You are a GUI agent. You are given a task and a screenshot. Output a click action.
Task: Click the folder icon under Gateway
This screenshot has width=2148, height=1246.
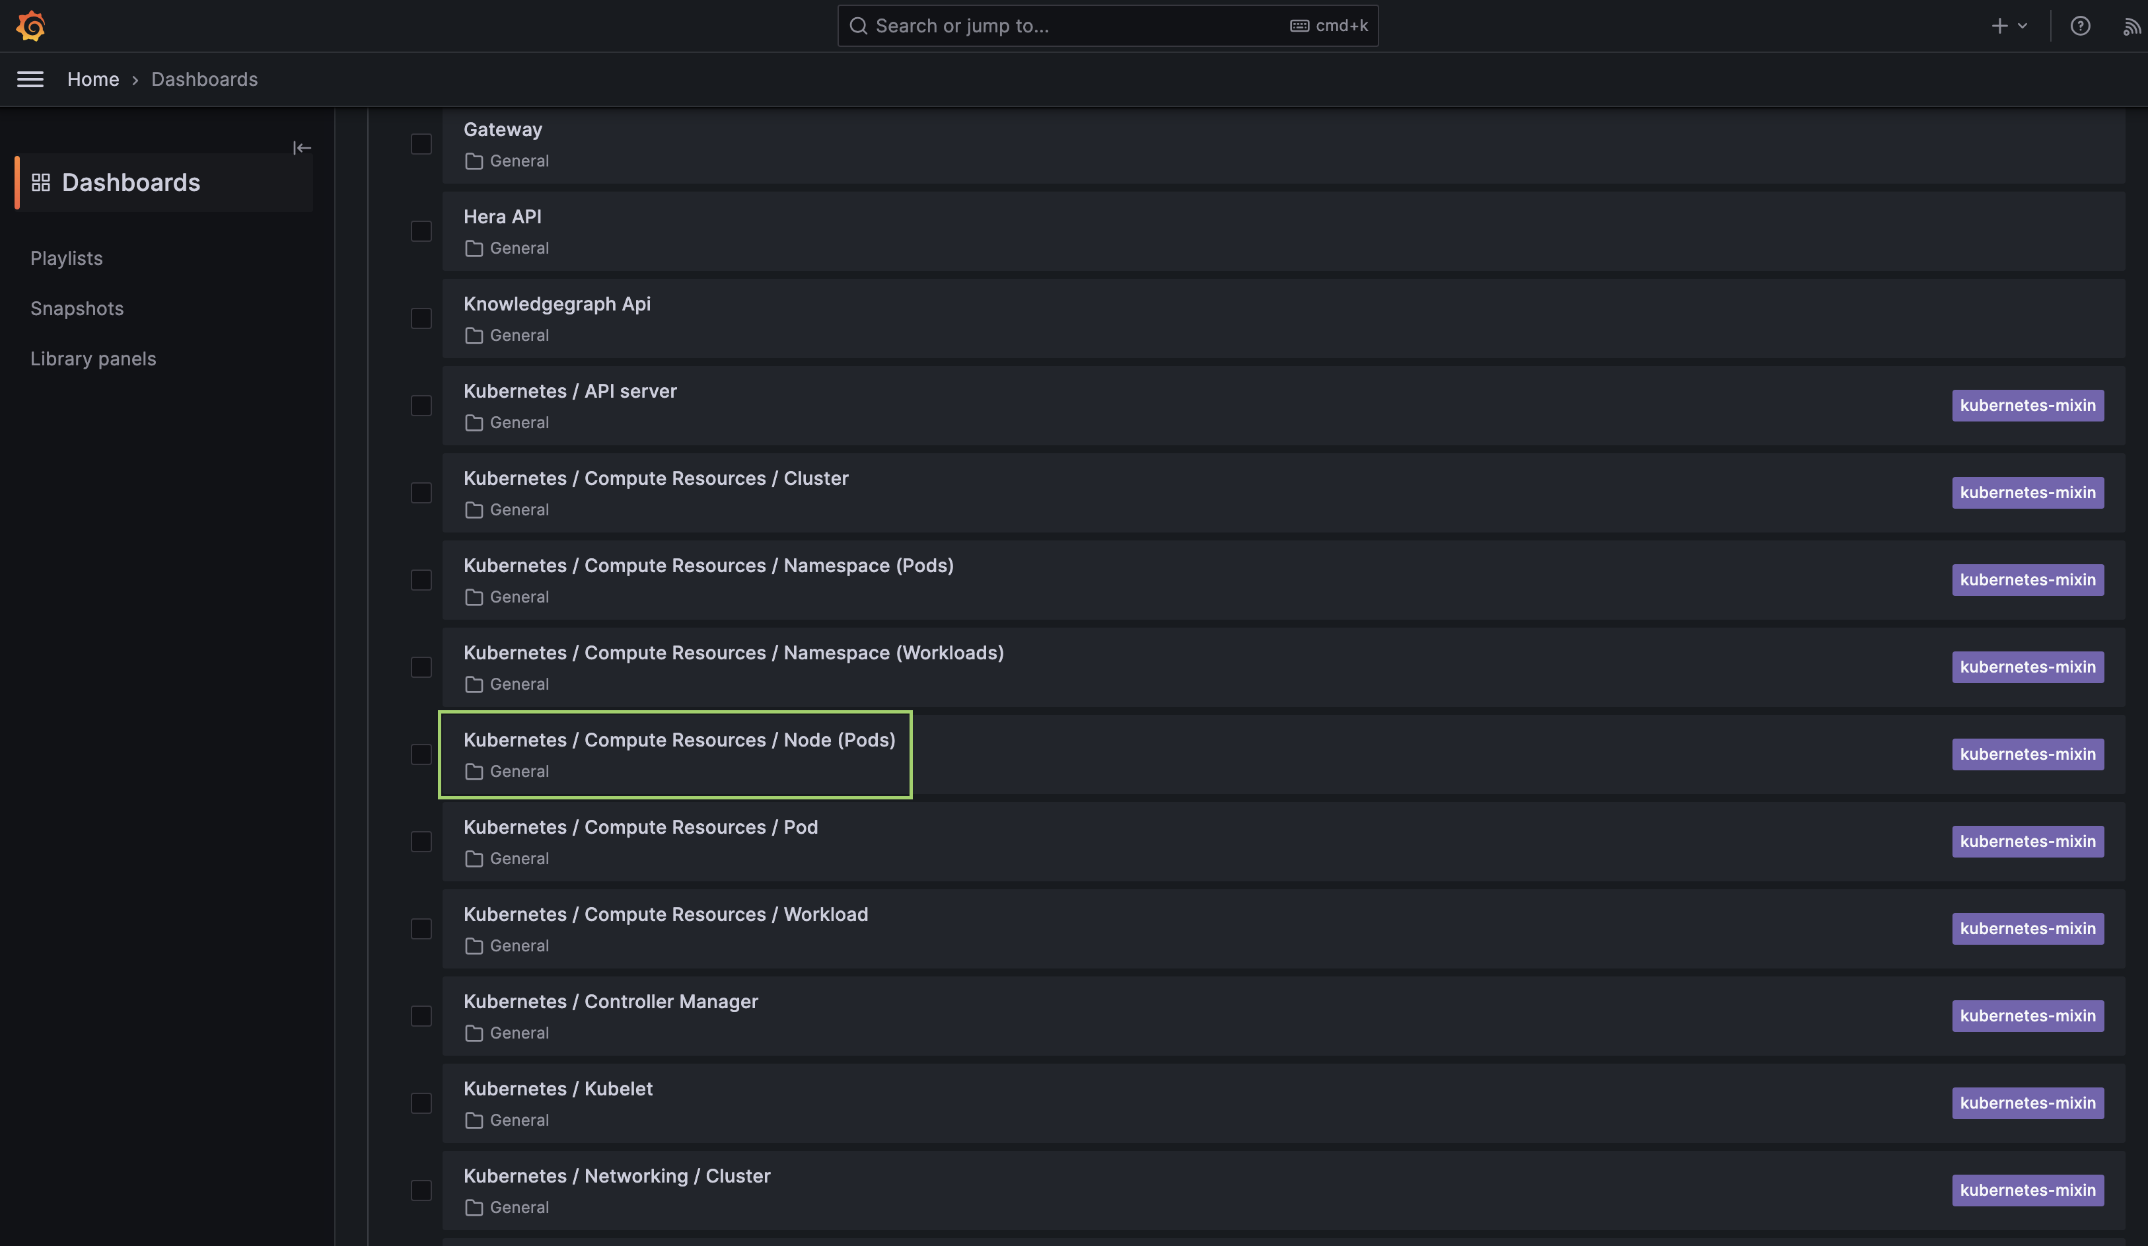[474, 161]
